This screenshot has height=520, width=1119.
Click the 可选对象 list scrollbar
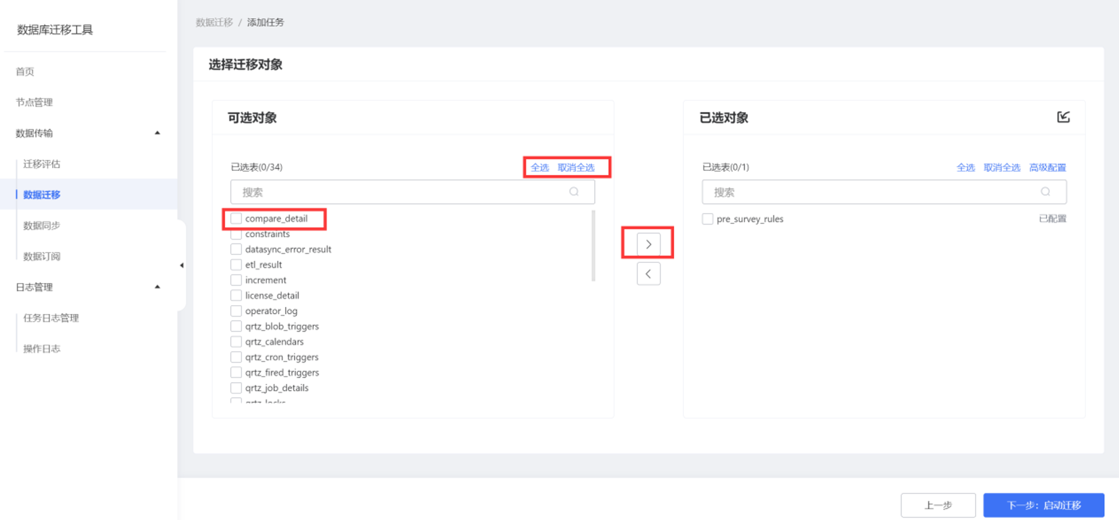594,246
